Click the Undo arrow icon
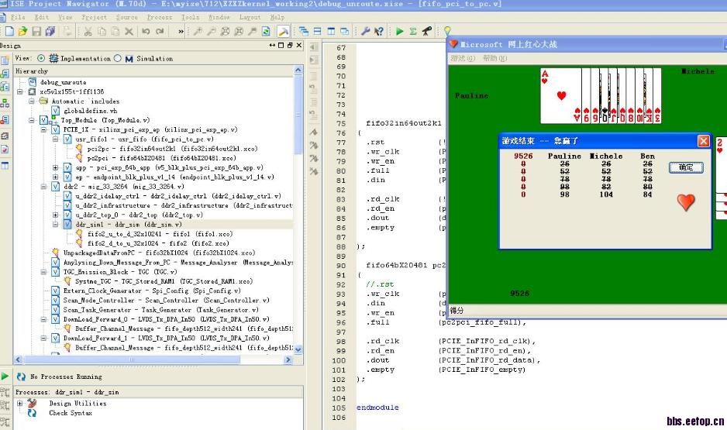The image size is (727, 430). 146,31
